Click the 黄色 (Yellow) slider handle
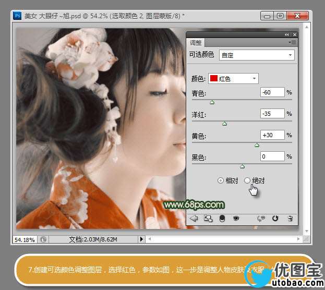 (257, 145)
